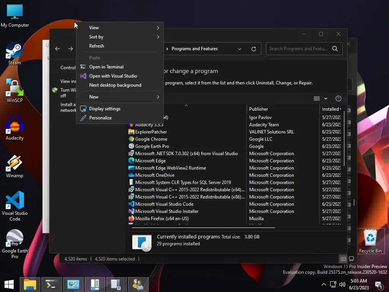389x292 pixels.
Task: Open Terminal from the taskbar
Action: pyautogui.click(x=51, y=284)
